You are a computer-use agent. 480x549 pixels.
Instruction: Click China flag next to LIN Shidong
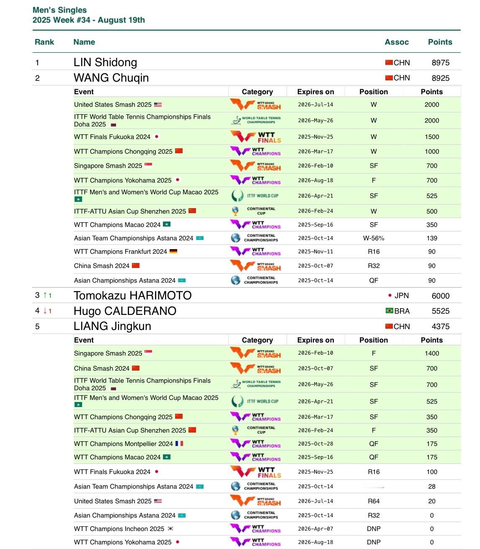coord(389,62)
